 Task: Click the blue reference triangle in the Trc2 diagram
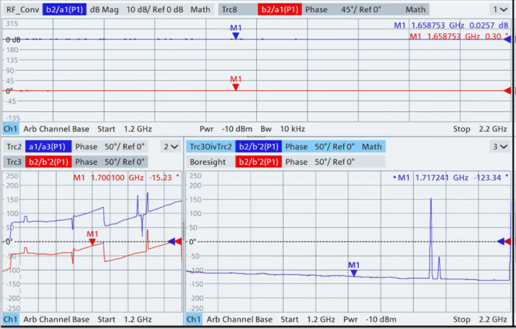172,242
